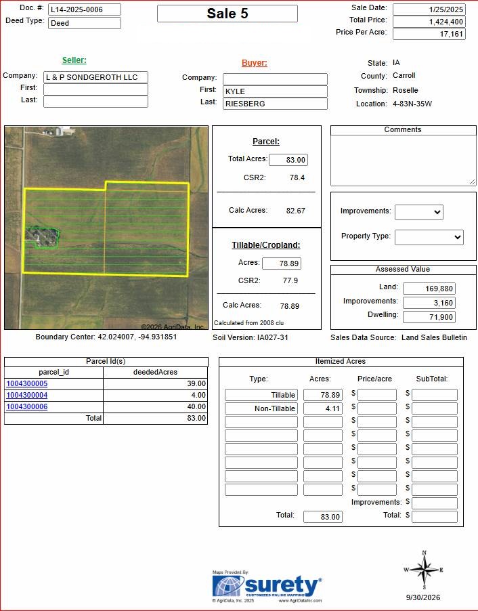The width and height of the screenshot is (478, 611).
Task: Click the Parcel CSR2 value 78.4
Action: point(297,177)
